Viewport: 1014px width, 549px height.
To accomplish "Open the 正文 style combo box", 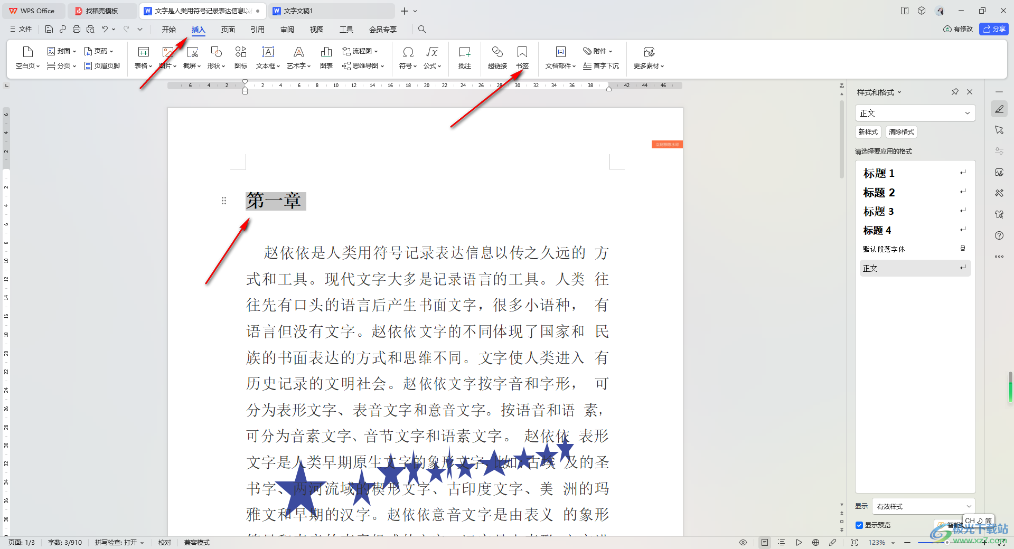I will [915, 113].
